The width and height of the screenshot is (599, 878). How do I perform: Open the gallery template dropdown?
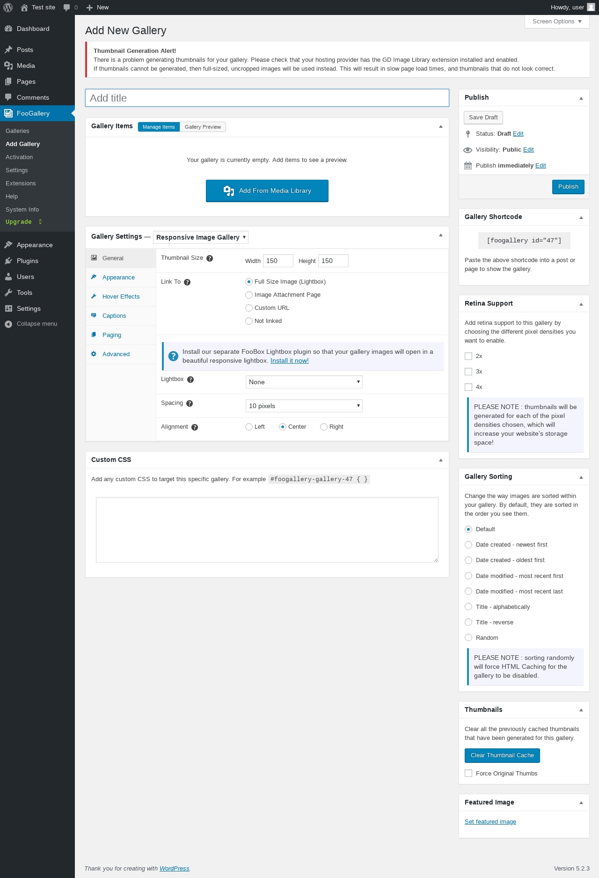click(x=201, y=237)
